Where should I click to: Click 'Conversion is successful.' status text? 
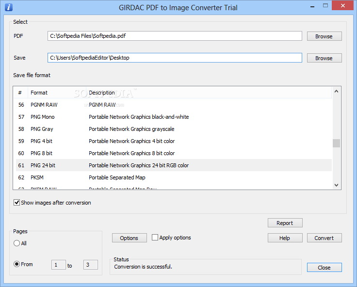click(143, 267)
